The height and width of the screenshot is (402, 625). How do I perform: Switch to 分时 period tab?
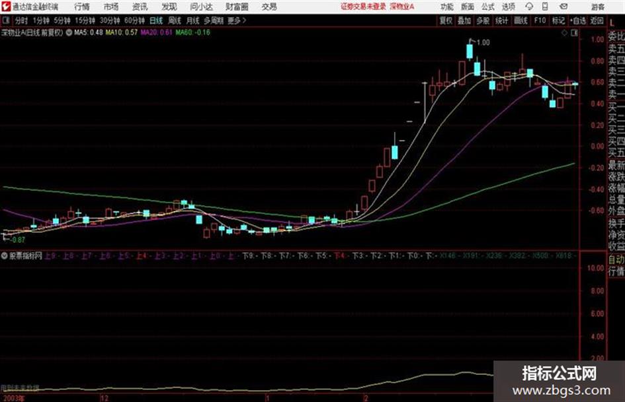(x=22, y=20)
